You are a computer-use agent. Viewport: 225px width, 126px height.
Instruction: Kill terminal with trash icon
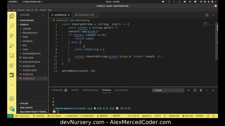pyautogui.click(x=201, y=90)
